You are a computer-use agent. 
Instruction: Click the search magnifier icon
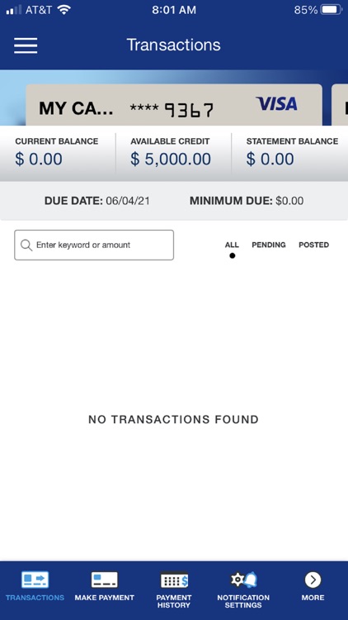pyautogui.click(x=26, y=246)
